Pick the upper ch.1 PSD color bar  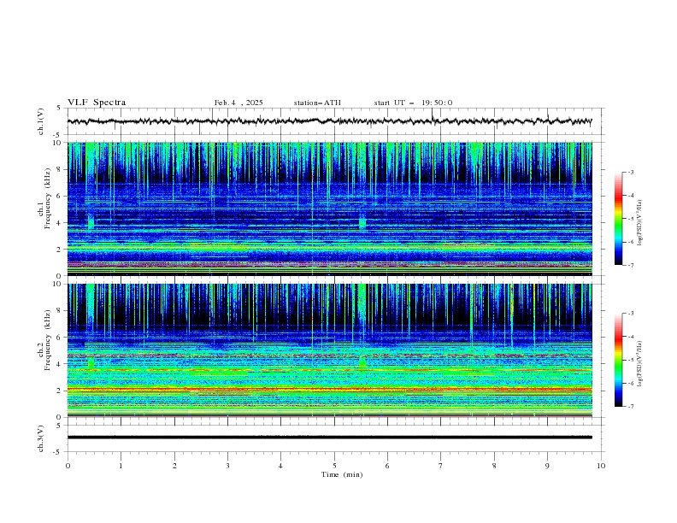tap(618, 219)
